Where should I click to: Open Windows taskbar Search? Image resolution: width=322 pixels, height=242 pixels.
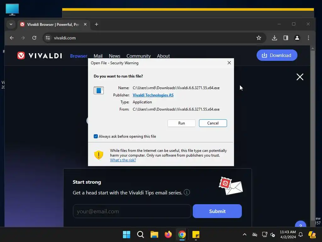[x=141, y=234]
